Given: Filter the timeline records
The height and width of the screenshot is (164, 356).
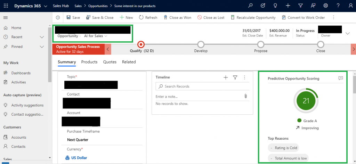Looking at the screenshot, I should pos(235,77).
